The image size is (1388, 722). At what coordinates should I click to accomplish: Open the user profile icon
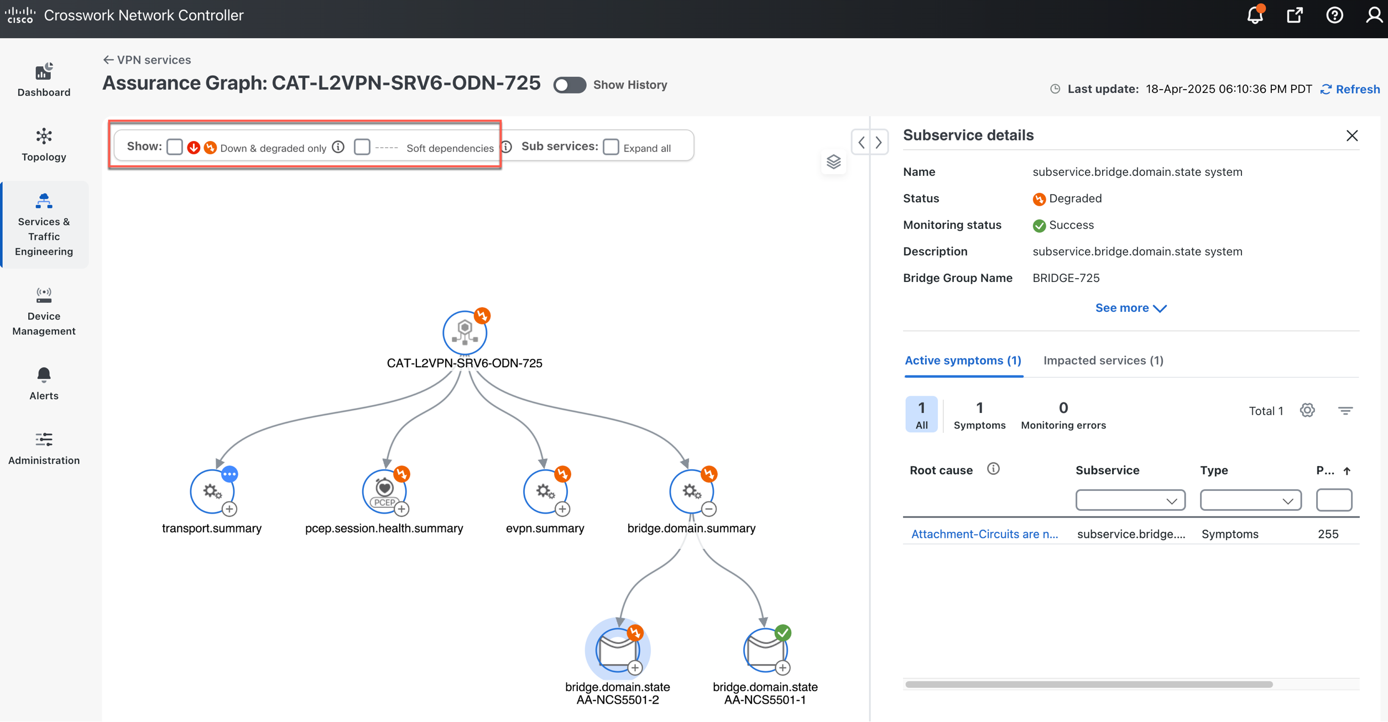[1374, 15]
